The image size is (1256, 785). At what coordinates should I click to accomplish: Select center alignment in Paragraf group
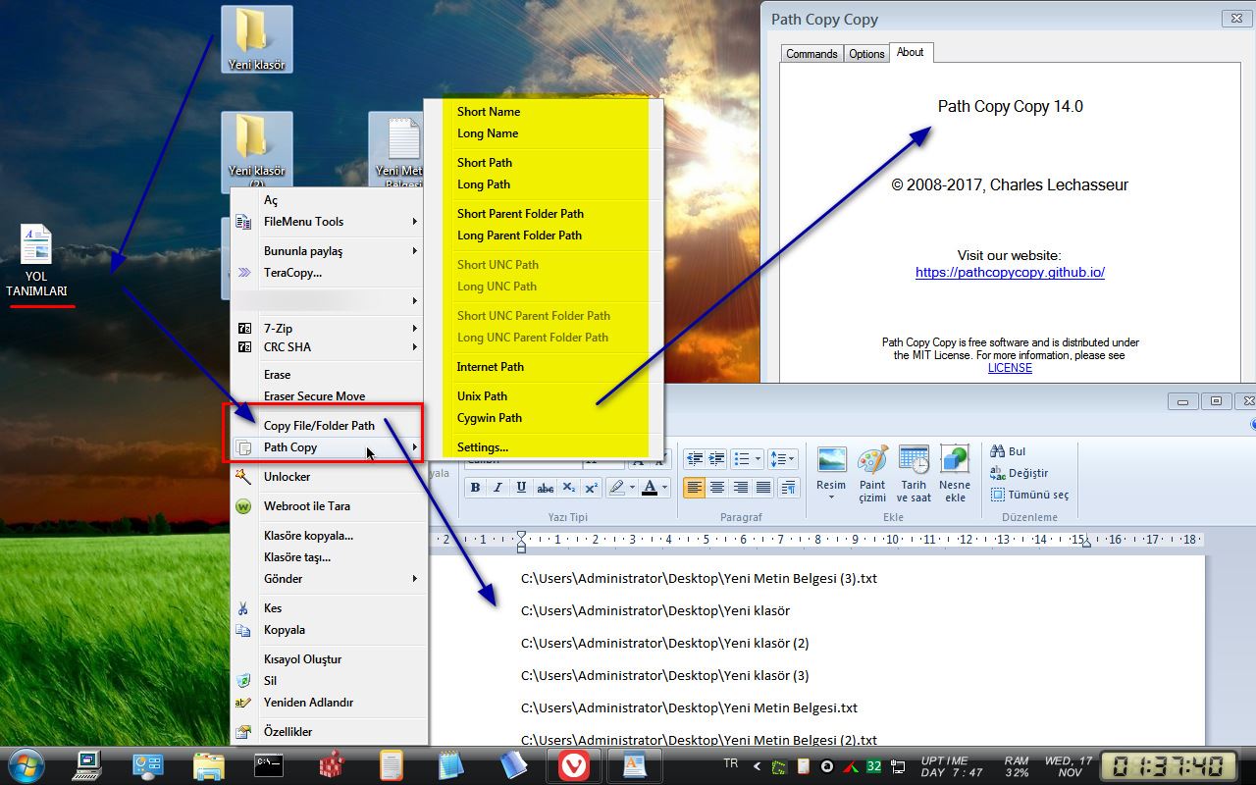point(717,488)
